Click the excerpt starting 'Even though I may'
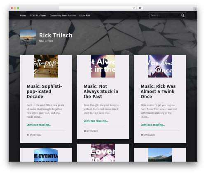 tap(101, 109)
